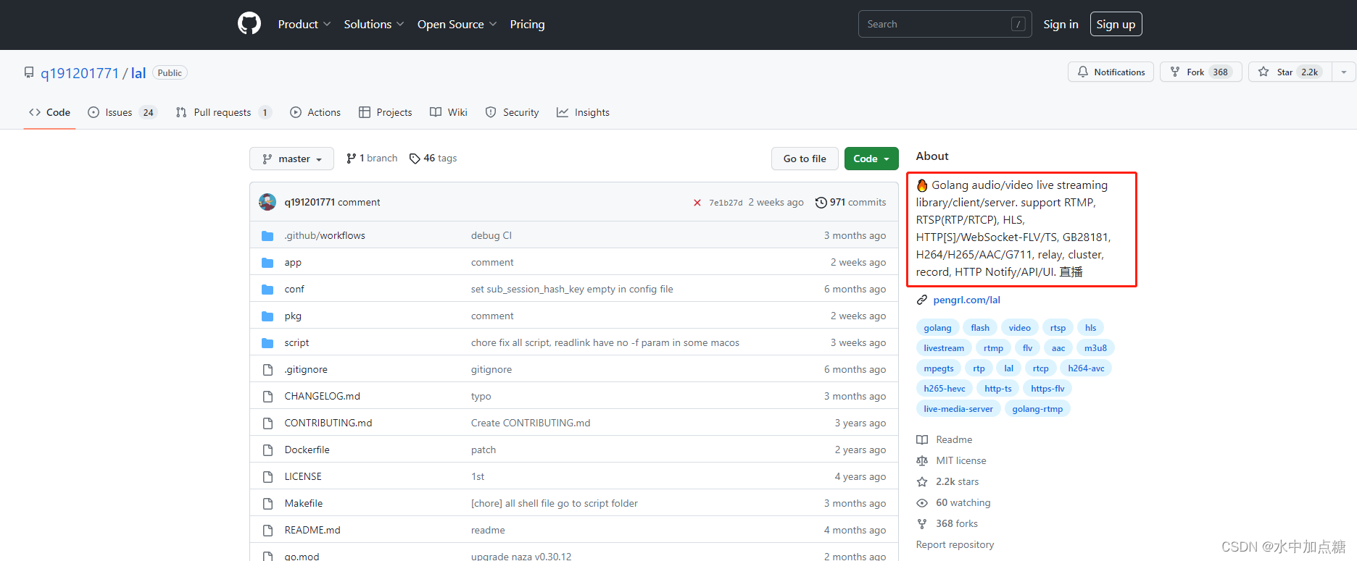Click the link icon beside pengrl.com/lal
The width and height of the screenshot is (1357, 561).
point(922,300)
